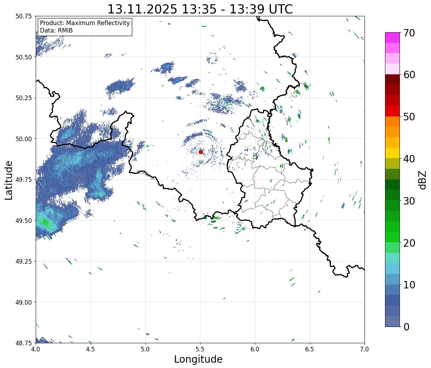Pick the yellow 40 dBZ color band
The width and height of the screenshot is (431, 368).
tap(392, 153)
